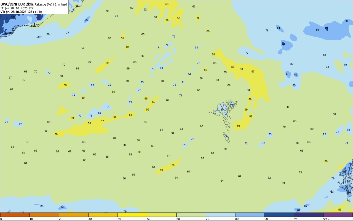Click the '10' label on the legend
The image size is (353, 221).
pos(31,219)
